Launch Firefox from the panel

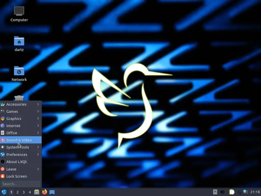tap(44, 192)
